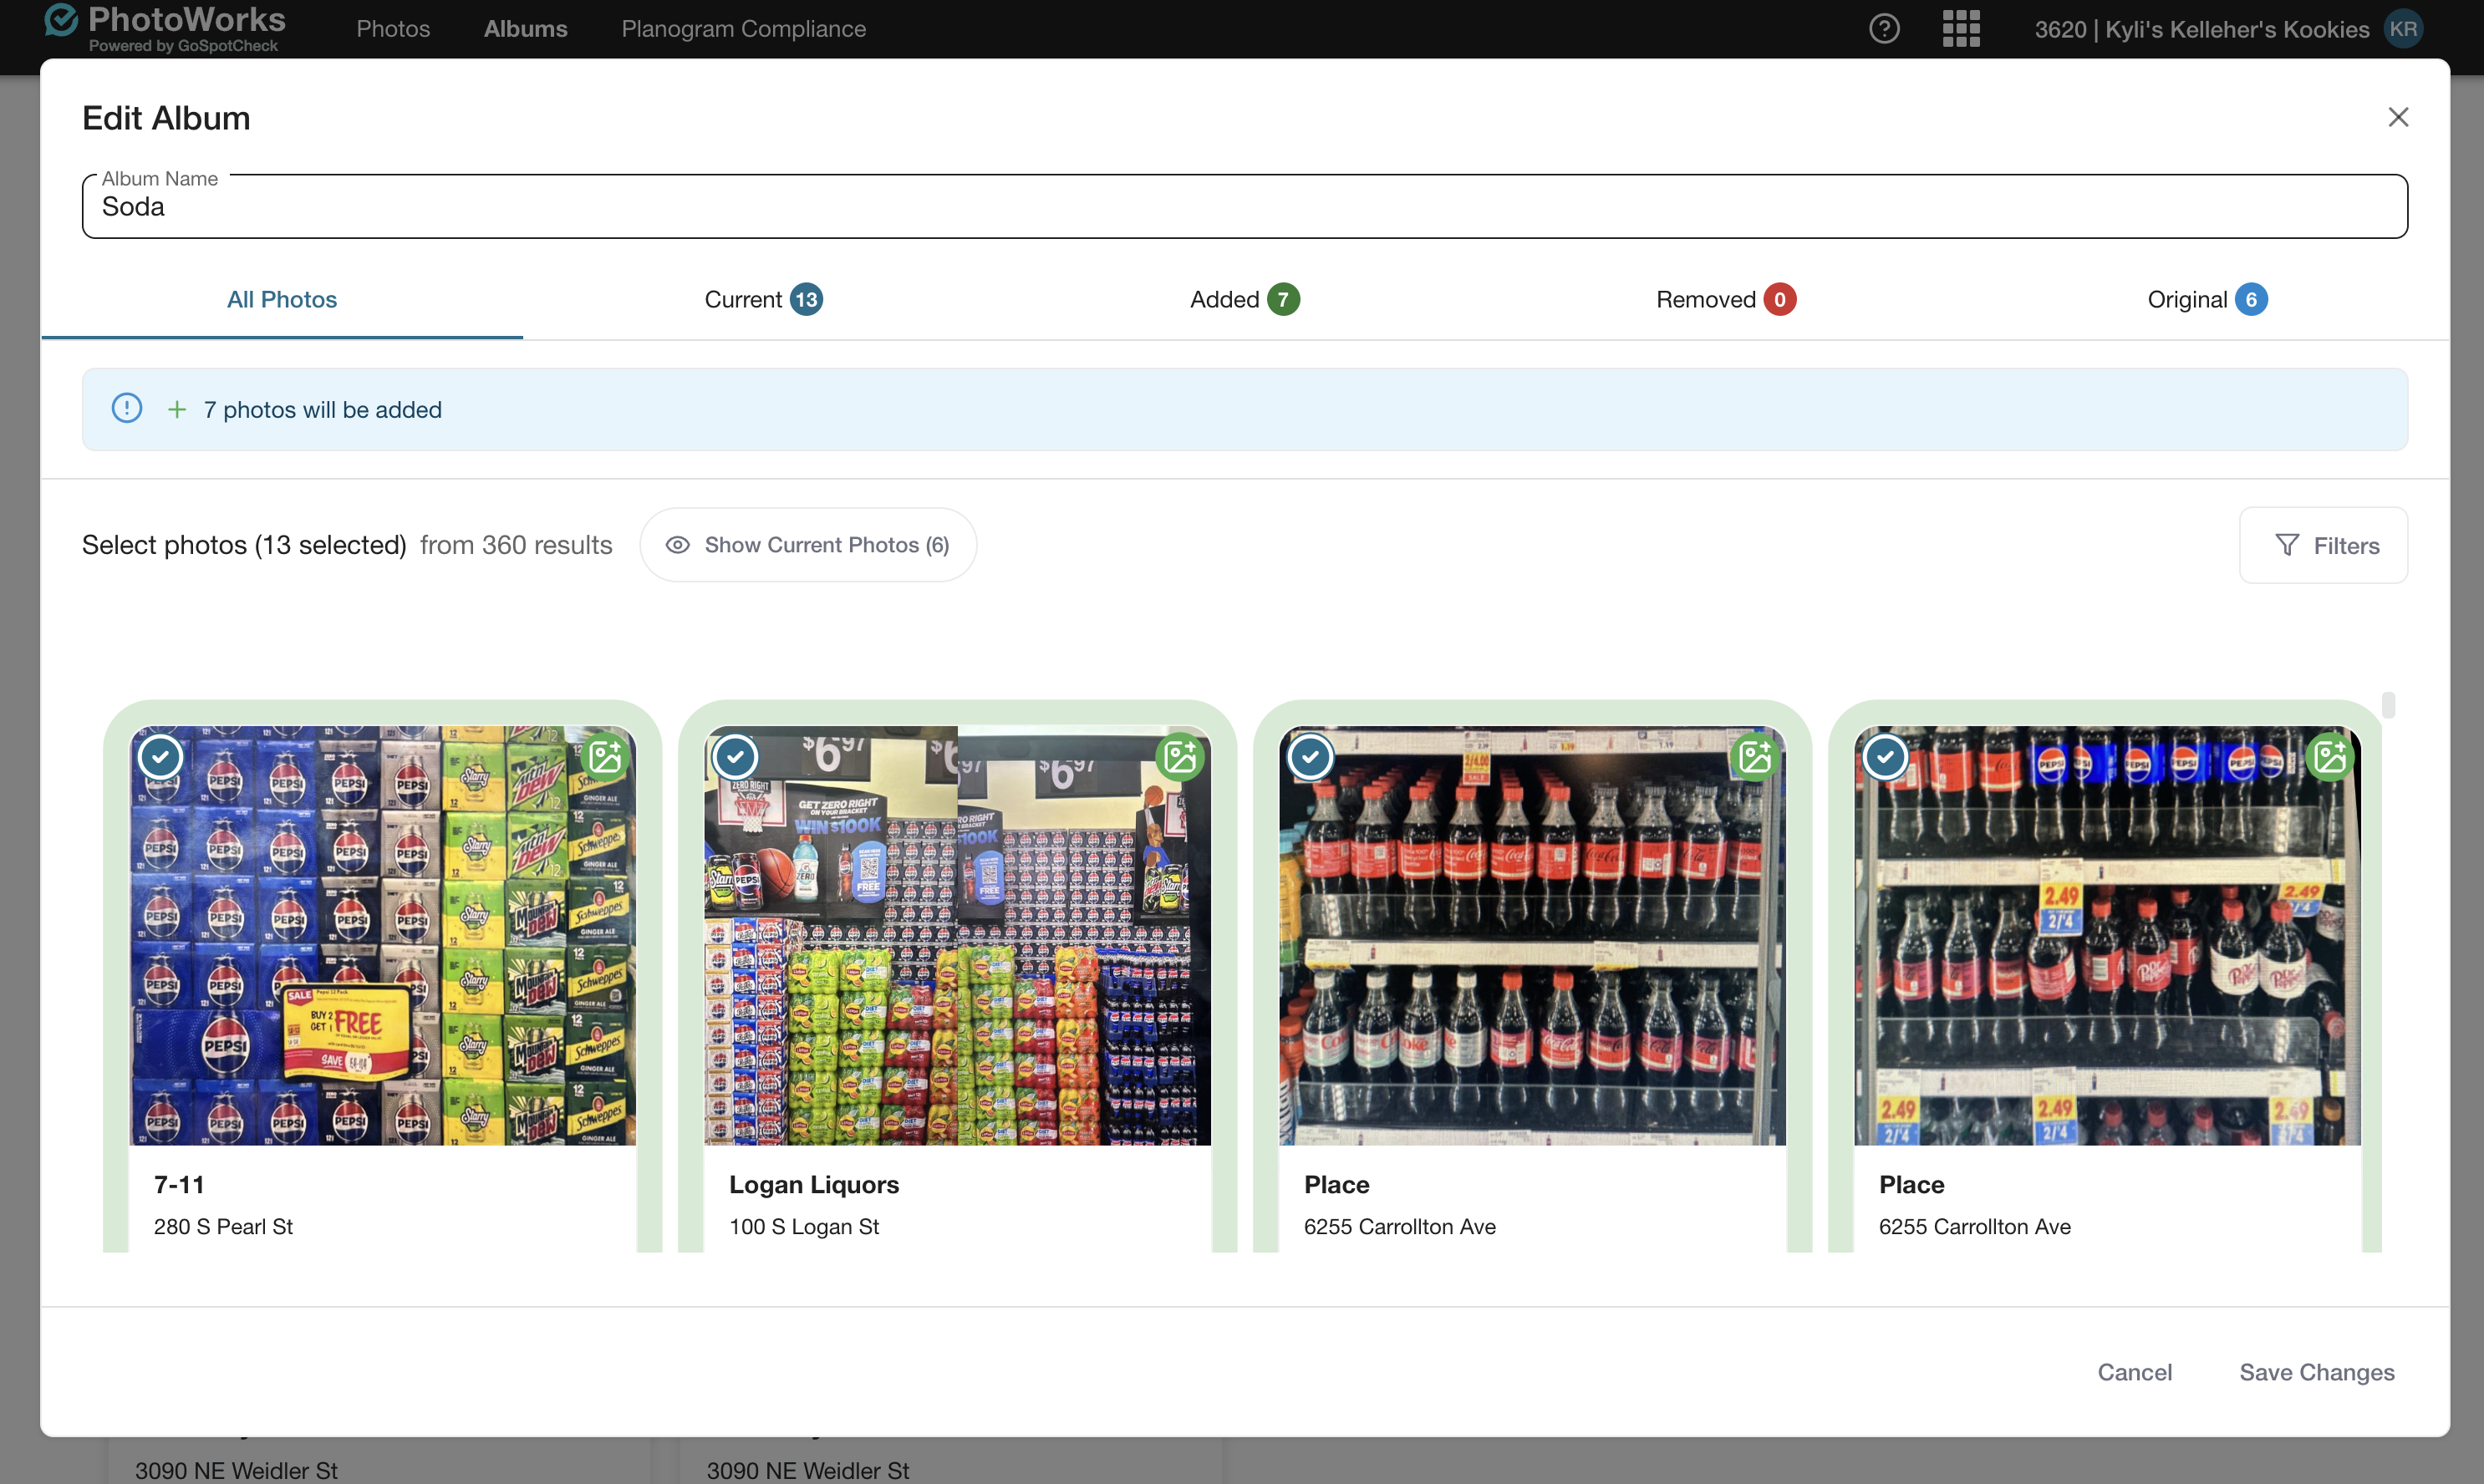Open the Coca-Cola bottles shelf thumbnail

pyautogui.click(x=1532, y=935)
